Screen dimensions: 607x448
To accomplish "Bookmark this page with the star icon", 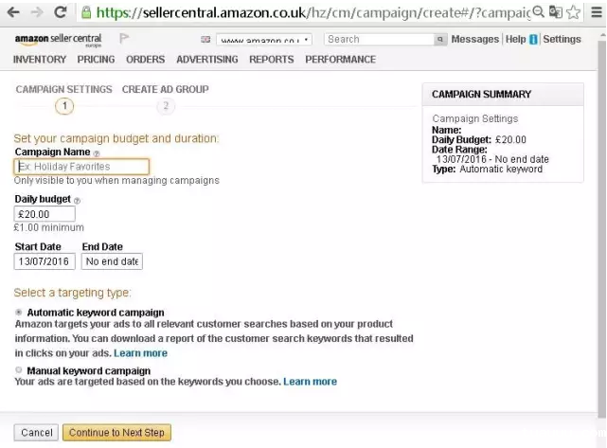I will (573, 12).
